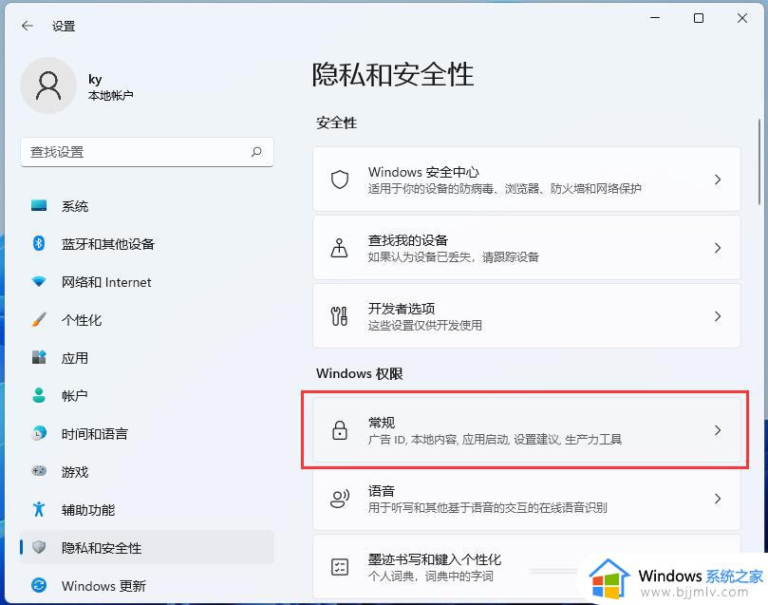This screenshot has width=768, height=605.
Task: Click the back arrow in Settings header
Action: (x=28, y=26)
